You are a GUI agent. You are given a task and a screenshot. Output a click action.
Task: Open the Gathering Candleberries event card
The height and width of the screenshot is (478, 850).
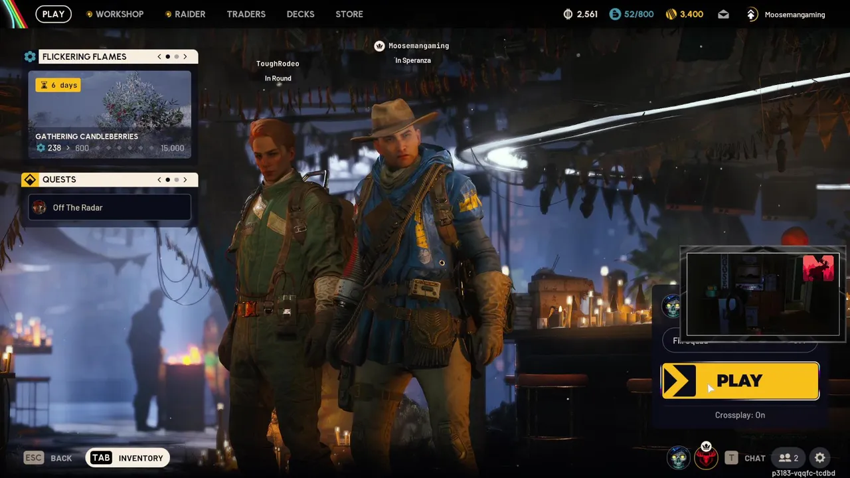[x=110, y=115]
